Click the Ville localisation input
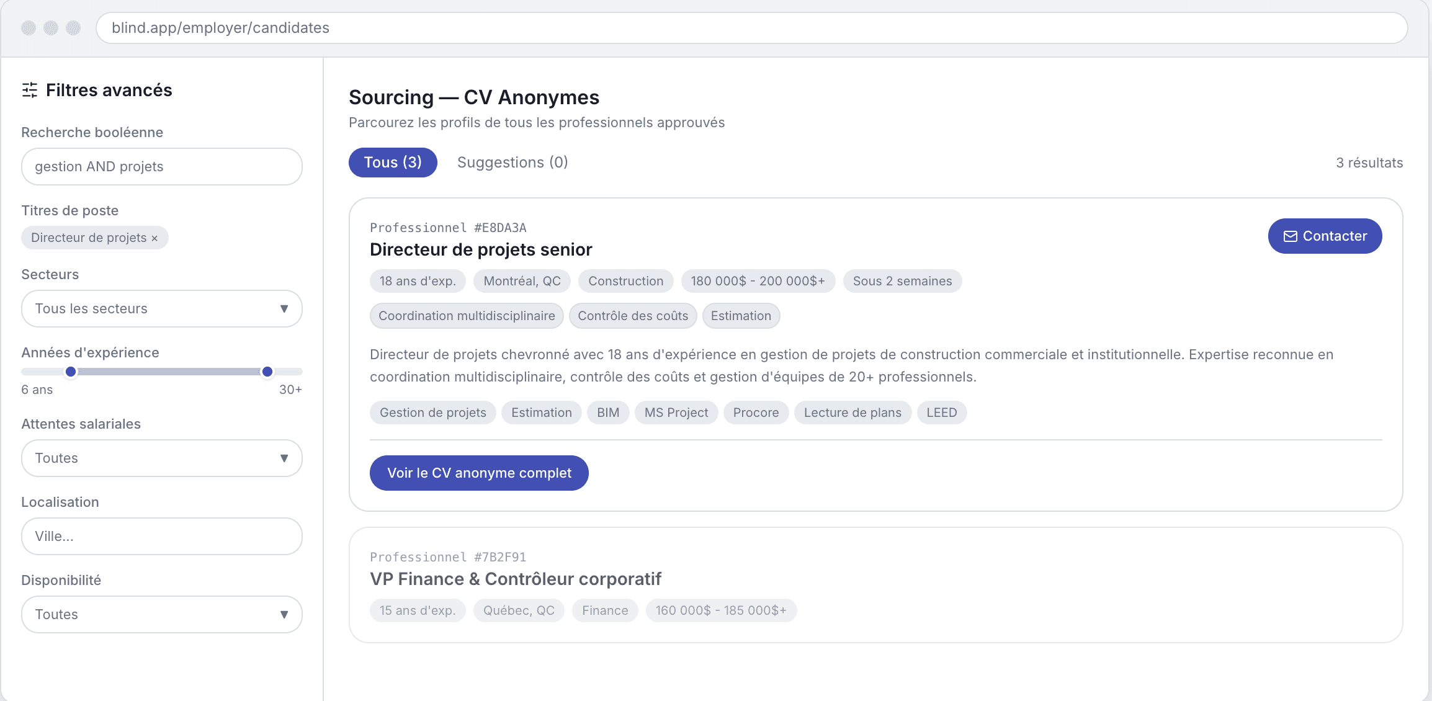This screenshot has width=1432, height=701. click(x=161, y=536)
